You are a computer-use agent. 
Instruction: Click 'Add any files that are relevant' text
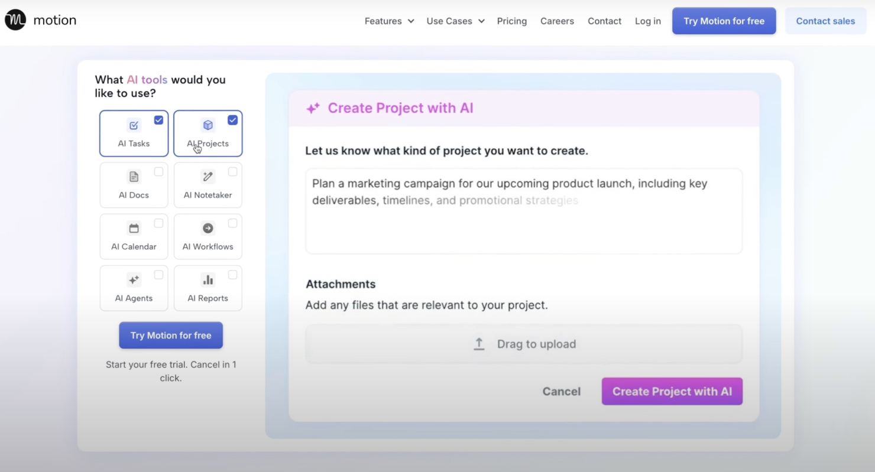click(x=427, y=305)
